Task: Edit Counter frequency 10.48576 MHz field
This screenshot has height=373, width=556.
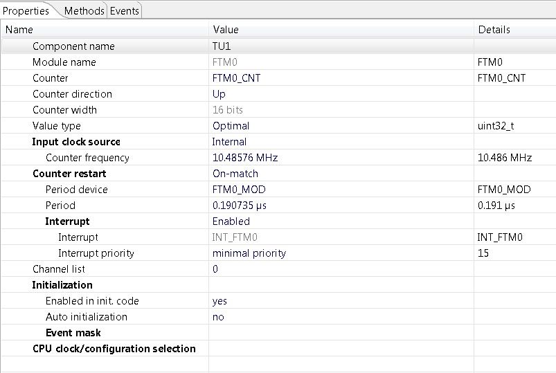Action: pyautogui.click(x=339, y=158)
